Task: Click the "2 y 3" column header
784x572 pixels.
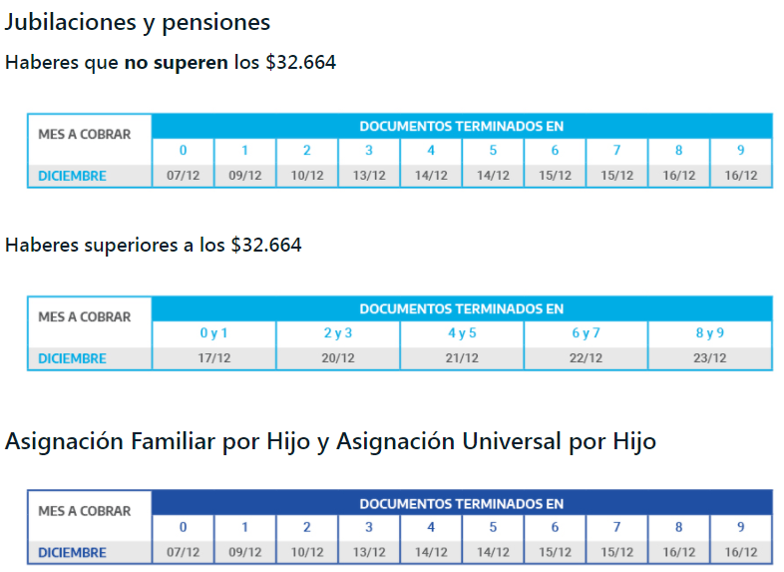Action: coord(337,333)
